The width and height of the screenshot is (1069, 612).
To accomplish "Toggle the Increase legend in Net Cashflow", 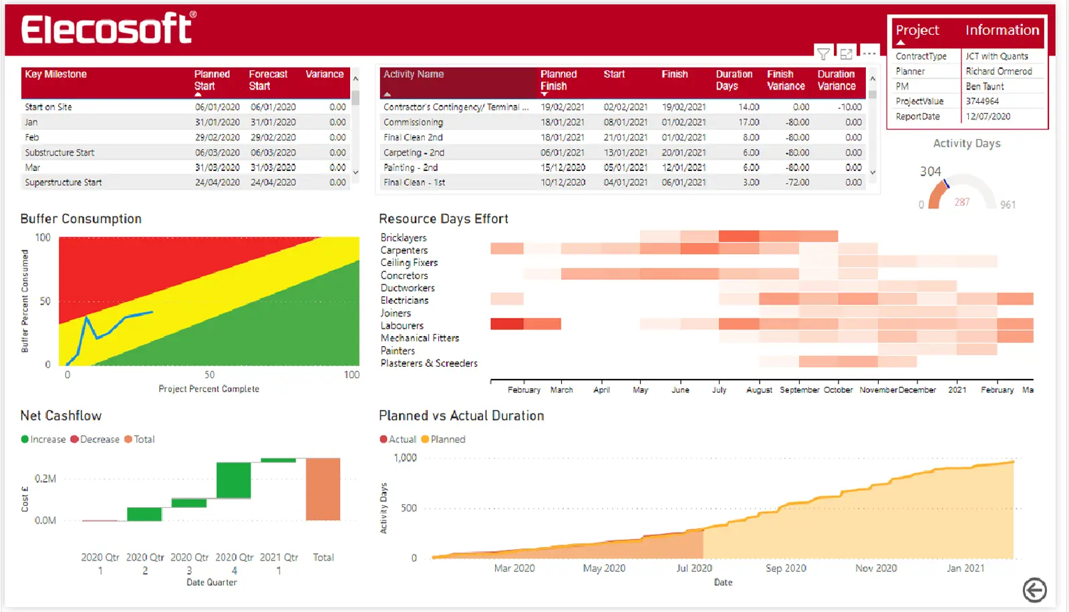I will coord(43,439).
